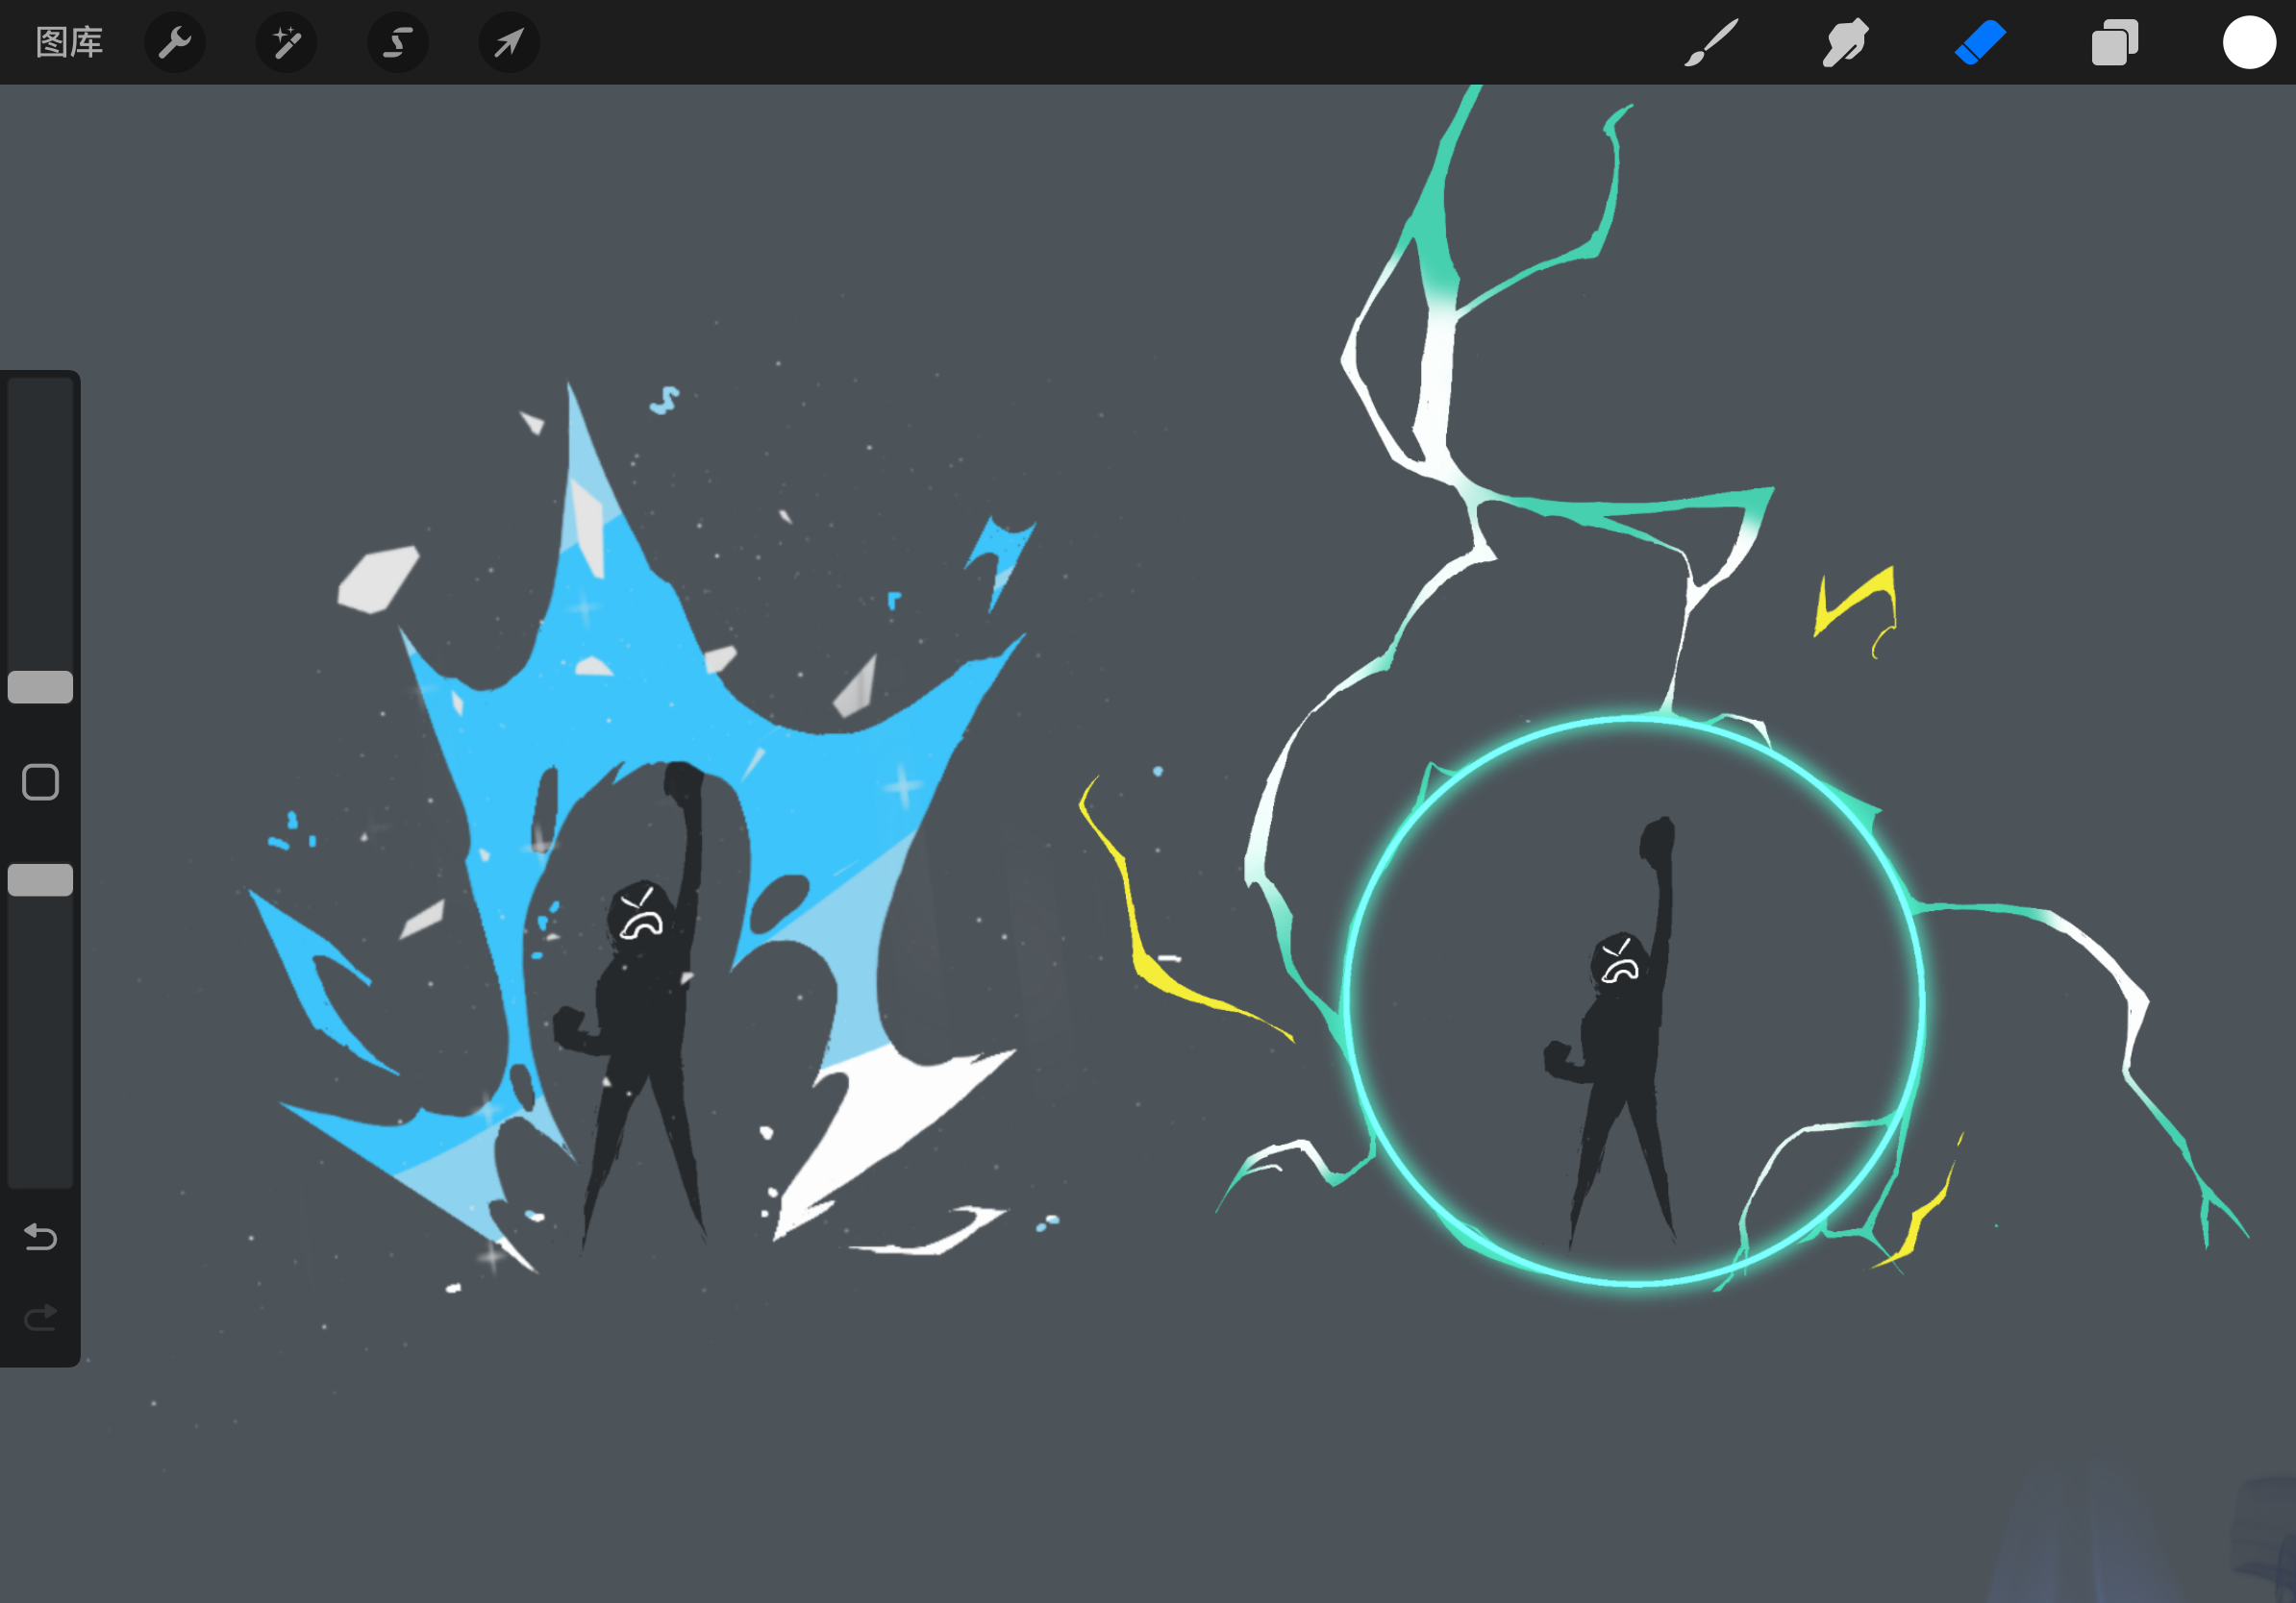Screen dimensions: 2296x1603
Task: Undo the last action
Action: tap(40, 1237)
